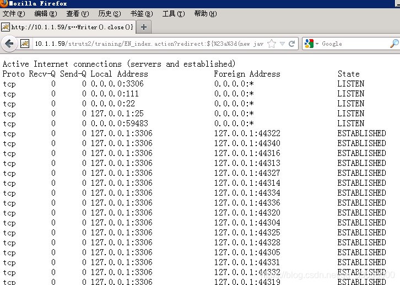Click foreign address 127.0.0.1:44316
This screenshot has height=285, width=400.
[247, 153]
